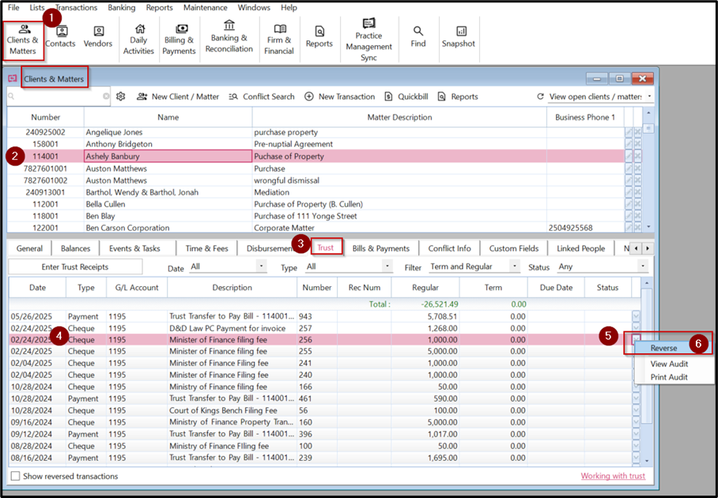The image size is (718, 498).
Task: Open the Working with trust link
Action: tap(613, 476)
